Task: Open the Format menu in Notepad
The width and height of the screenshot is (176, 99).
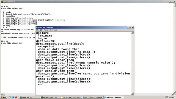Action: click(x=46, y=30)
